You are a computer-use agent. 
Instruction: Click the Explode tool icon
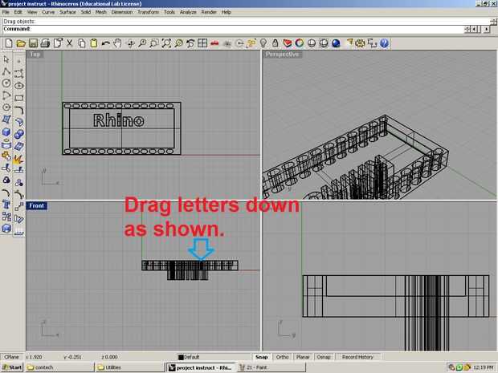click(18, 158)
